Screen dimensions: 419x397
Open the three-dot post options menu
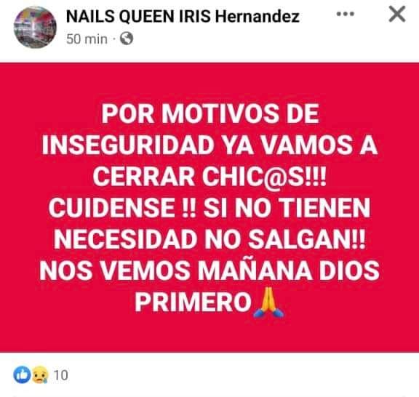coord(346,14)
